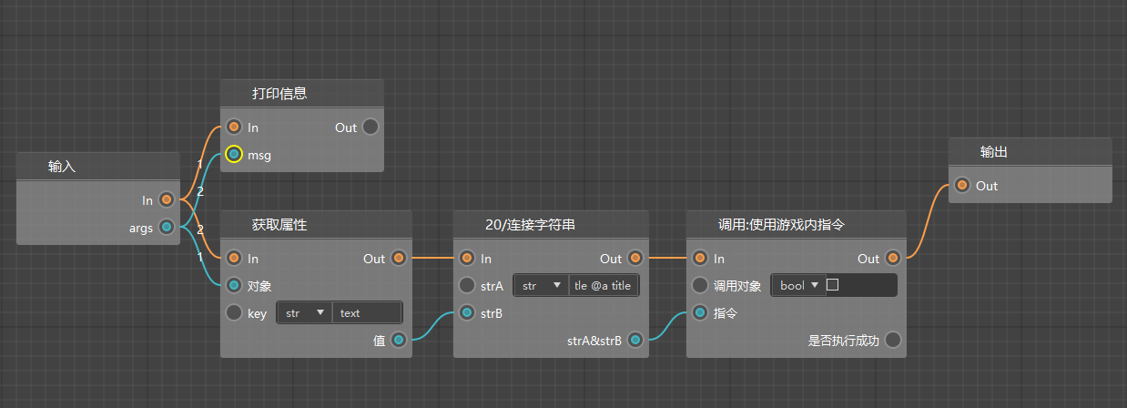This screenshot has height=408, width=1127.
Task: Select the 调用:使用游戏内指令 node header
Action: (796, 225)
